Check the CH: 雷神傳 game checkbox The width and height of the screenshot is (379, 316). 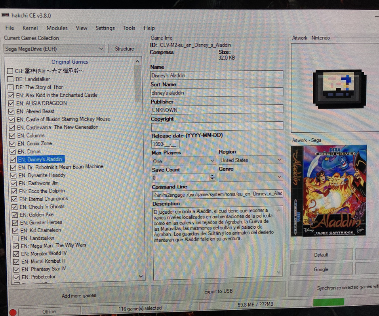point(10,71)
